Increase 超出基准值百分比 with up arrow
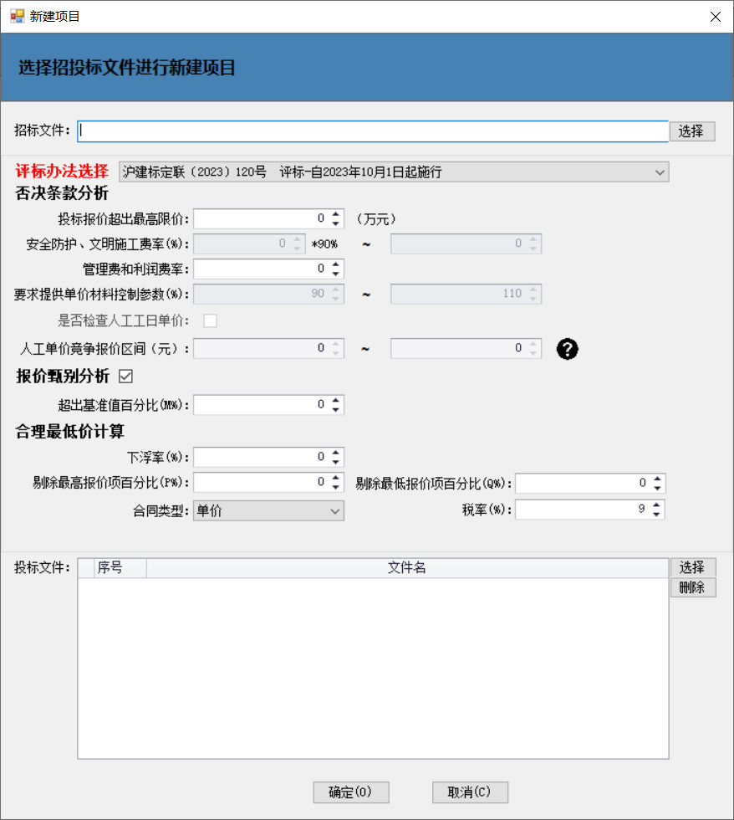Viewport: 734px width, 820px height. [x=335, y=400]
